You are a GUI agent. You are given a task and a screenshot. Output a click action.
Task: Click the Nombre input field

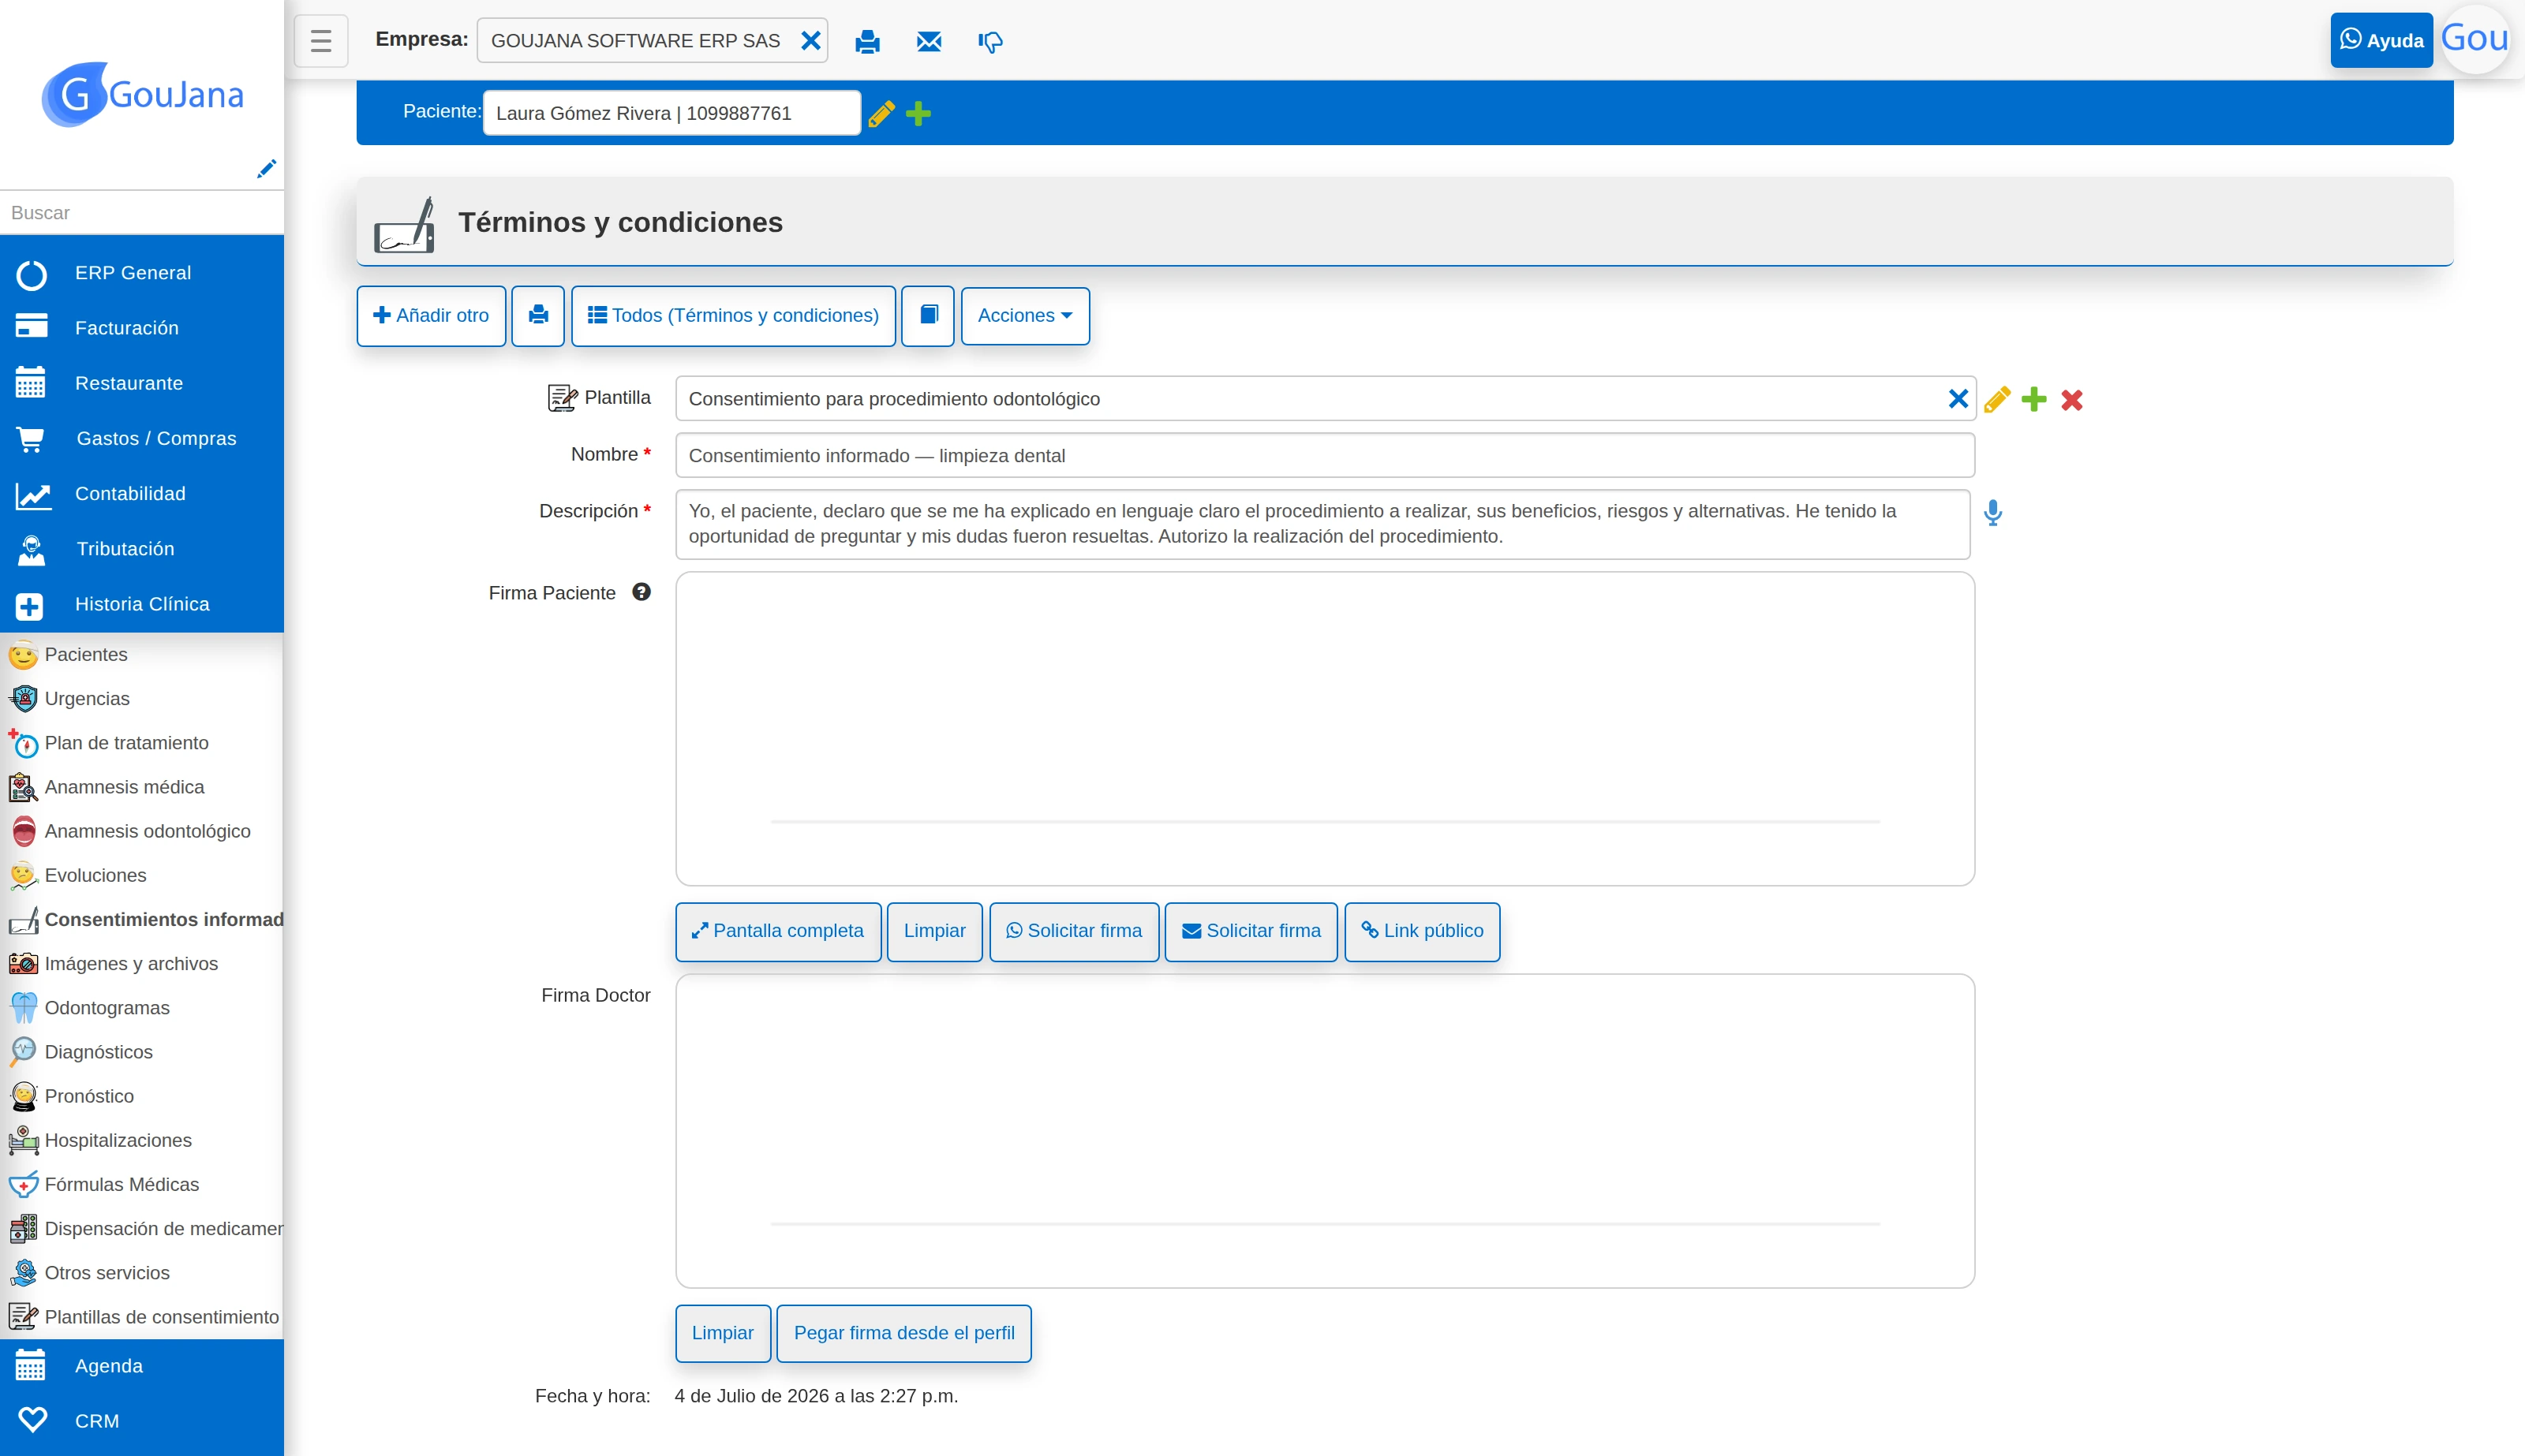(x=1325, y=456)
